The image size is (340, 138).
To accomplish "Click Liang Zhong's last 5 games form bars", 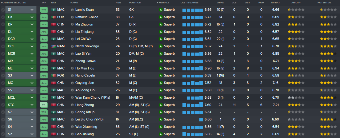I will pos(193,105).
